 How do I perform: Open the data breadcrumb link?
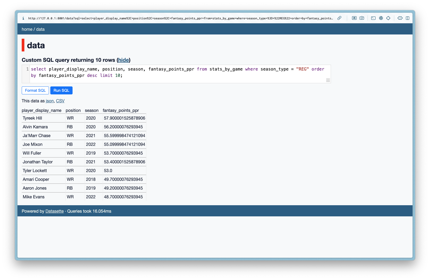(40, 29)
